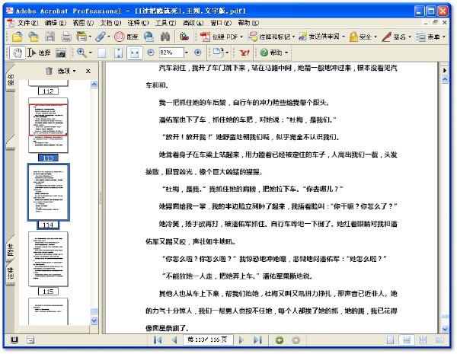
Task: Click the zoom in plus button
Action: coord(197,53)
